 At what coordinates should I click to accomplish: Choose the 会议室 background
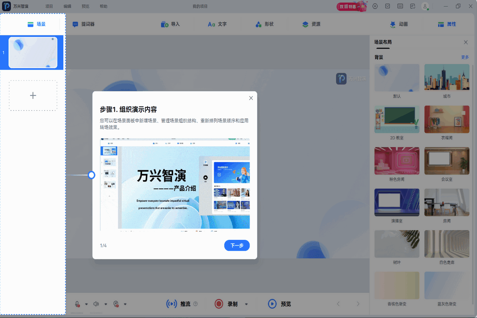(x=447, y=161)
